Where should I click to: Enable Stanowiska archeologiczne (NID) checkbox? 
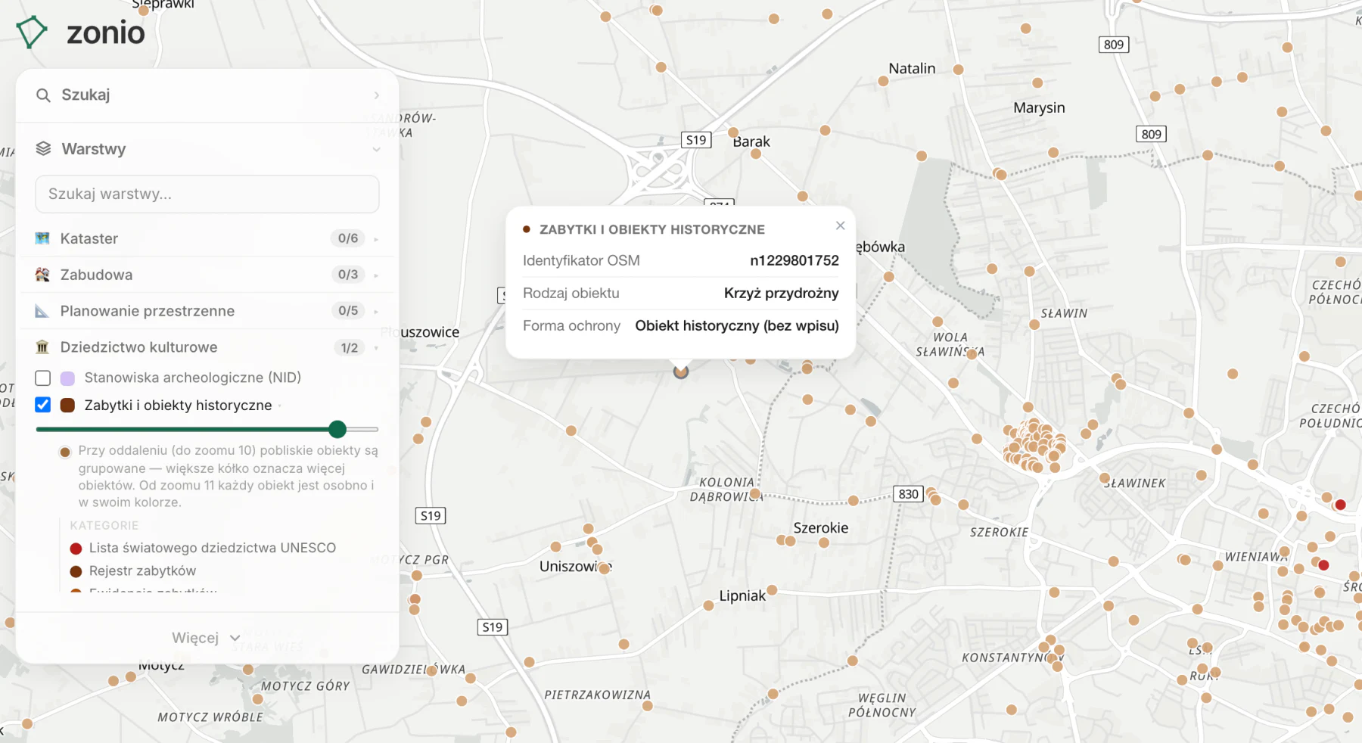[43, 378]
